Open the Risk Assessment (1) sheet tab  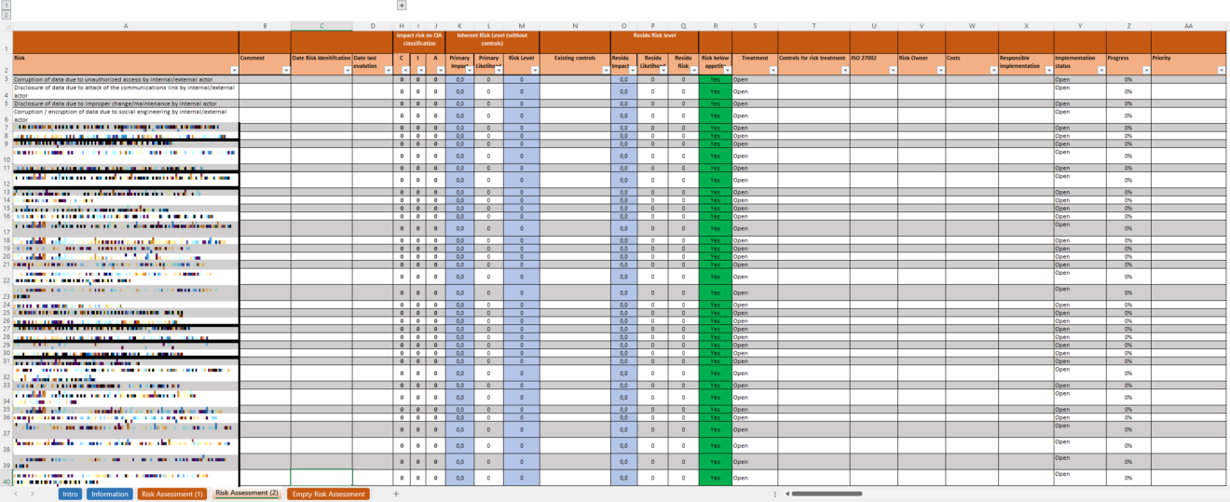coord(172,494)
